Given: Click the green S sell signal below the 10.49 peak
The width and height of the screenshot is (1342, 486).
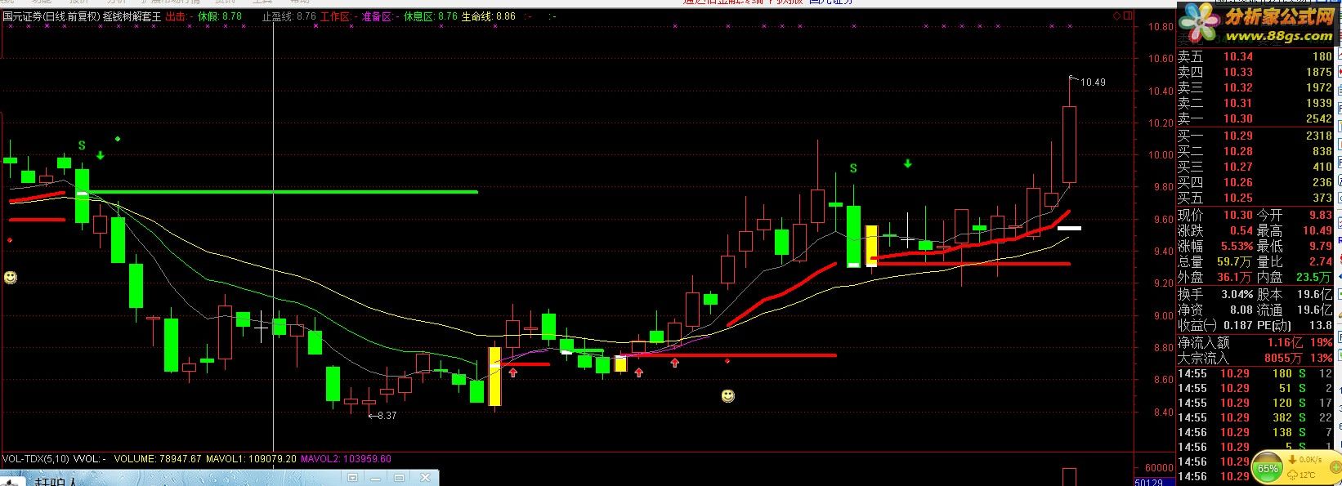Looking at the screenshot, I should pyautogui.click(x=853, y=168).
